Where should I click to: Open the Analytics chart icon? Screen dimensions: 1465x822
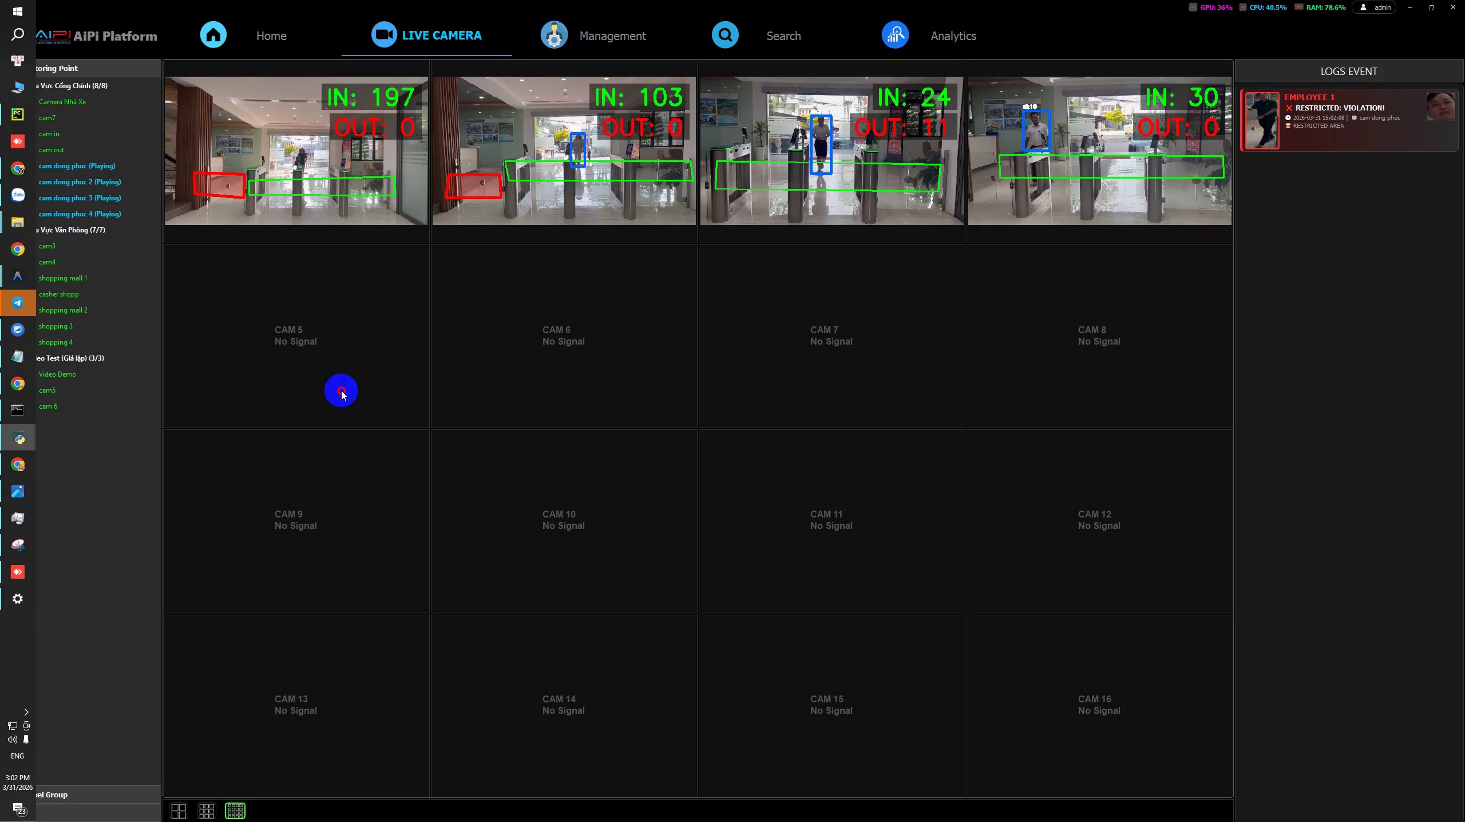(895, 35)
